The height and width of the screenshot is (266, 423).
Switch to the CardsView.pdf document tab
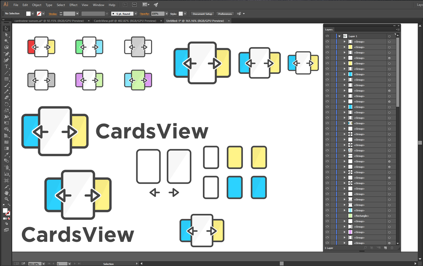point(125,21)
